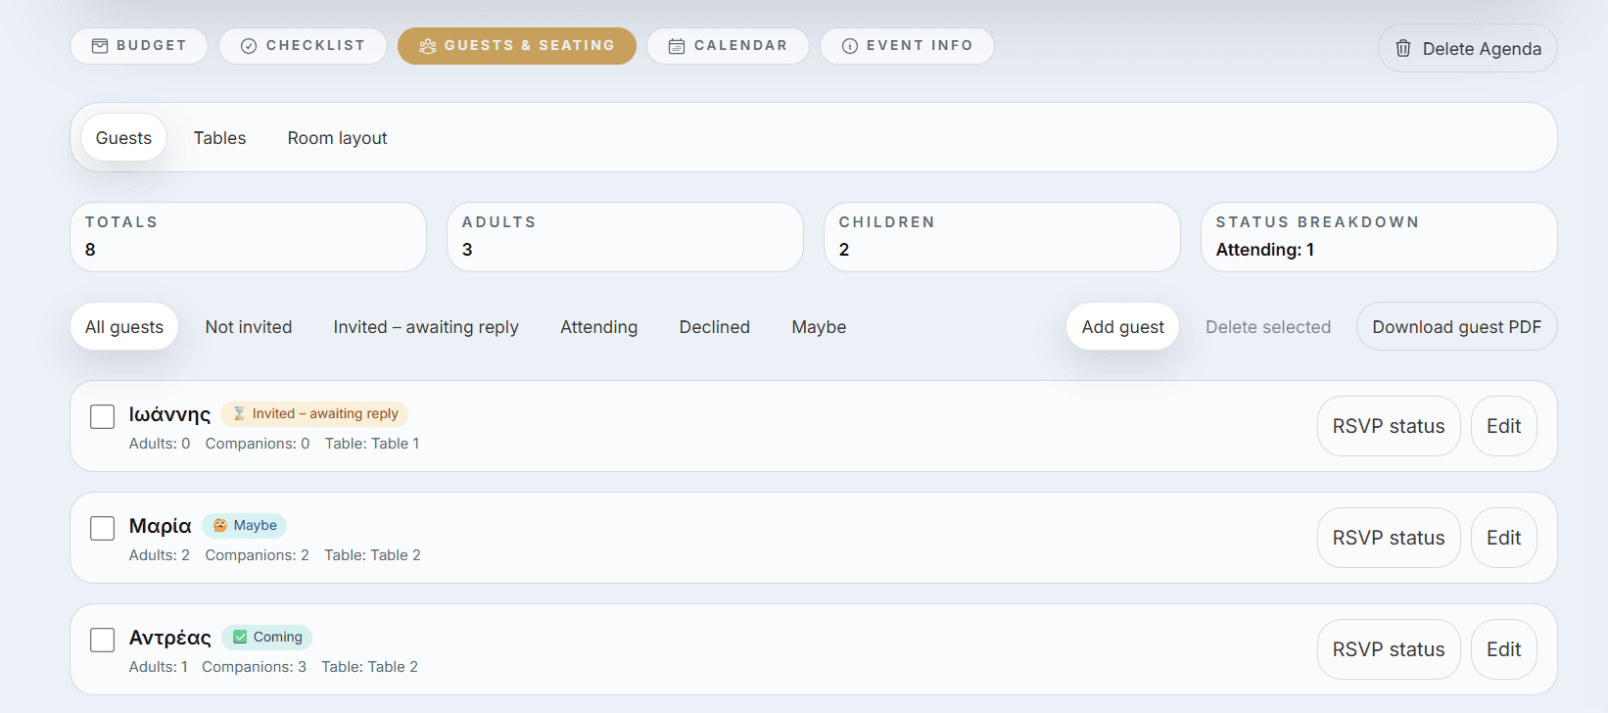Open the Room layout tab
Viewport: 1608px width, 713px height.
pos(337,138)
